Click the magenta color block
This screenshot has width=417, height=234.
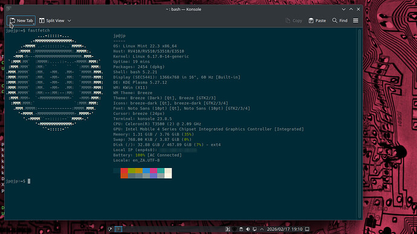pyautogui.click(x=154, y=171)
